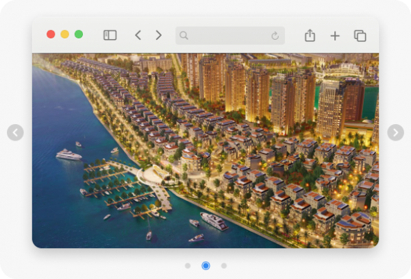Reload the current page
411x279 pixels.
pyautogui.click(x=275, y=36)
